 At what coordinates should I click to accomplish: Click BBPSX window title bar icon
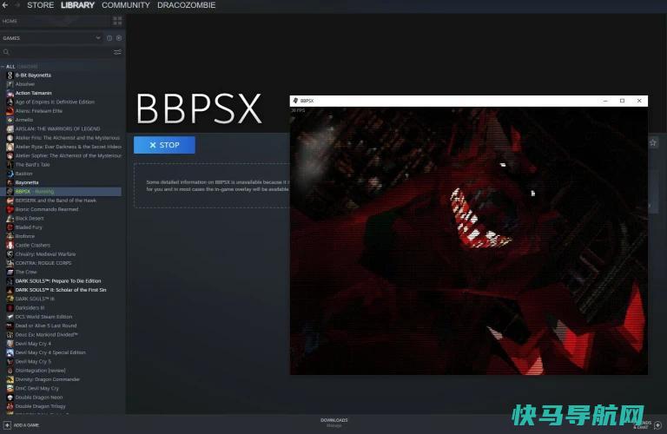[x=295, y=101]
